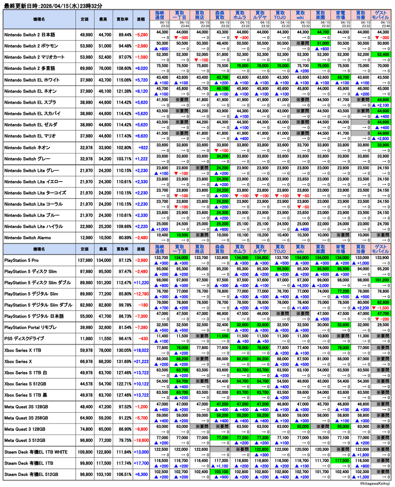
Task: Click 森森買取 header above the Nintendo rows
Action: [x=220, y=15]
